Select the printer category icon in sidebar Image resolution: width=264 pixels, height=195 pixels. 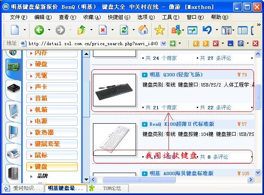pos(14,153)
